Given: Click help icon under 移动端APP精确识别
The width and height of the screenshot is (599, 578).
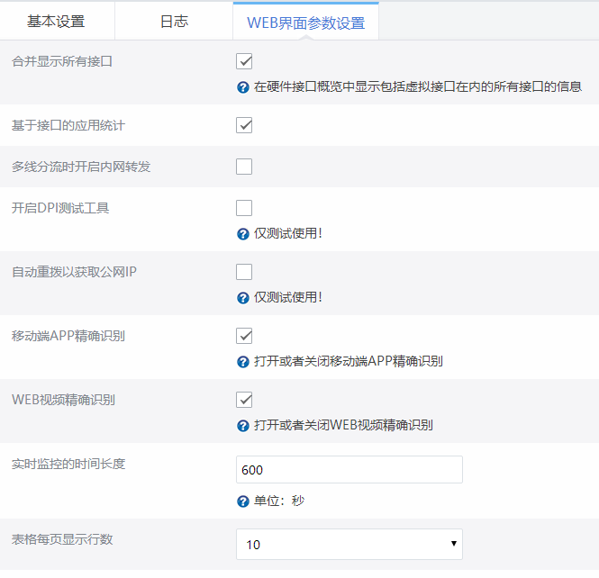Looking at the screenshot, I should [242, 362].
